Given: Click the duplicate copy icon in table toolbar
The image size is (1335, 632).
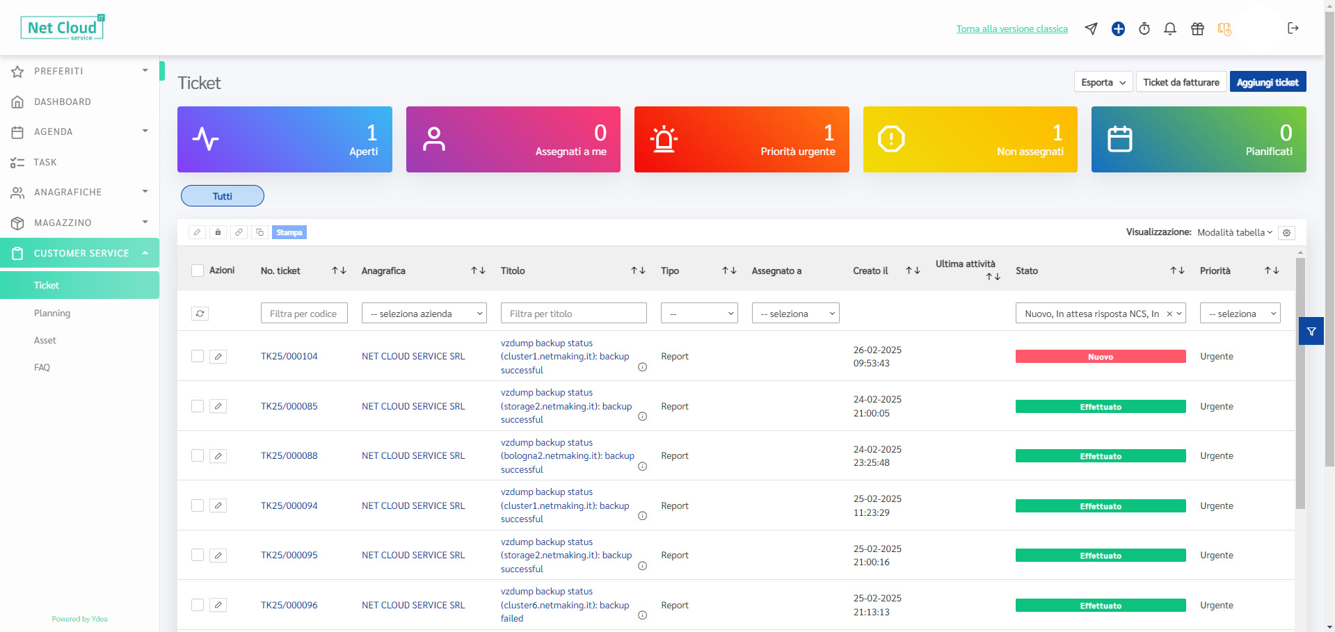Looking at the screenshot, I should click(x=260, y=232).
